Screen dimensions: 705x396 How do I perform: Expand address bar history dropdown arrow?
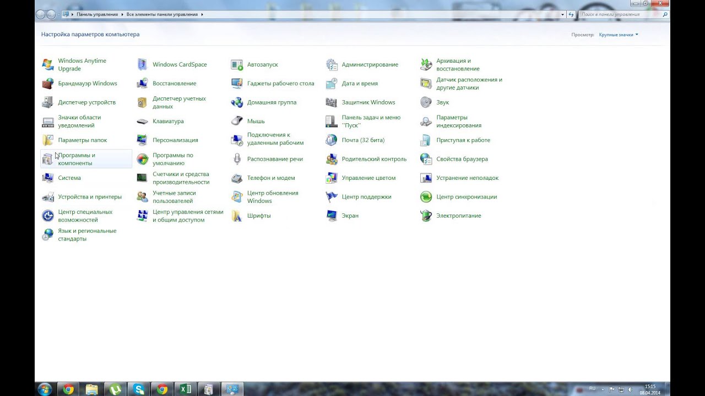pyautogui.click(x=562, y=14)
